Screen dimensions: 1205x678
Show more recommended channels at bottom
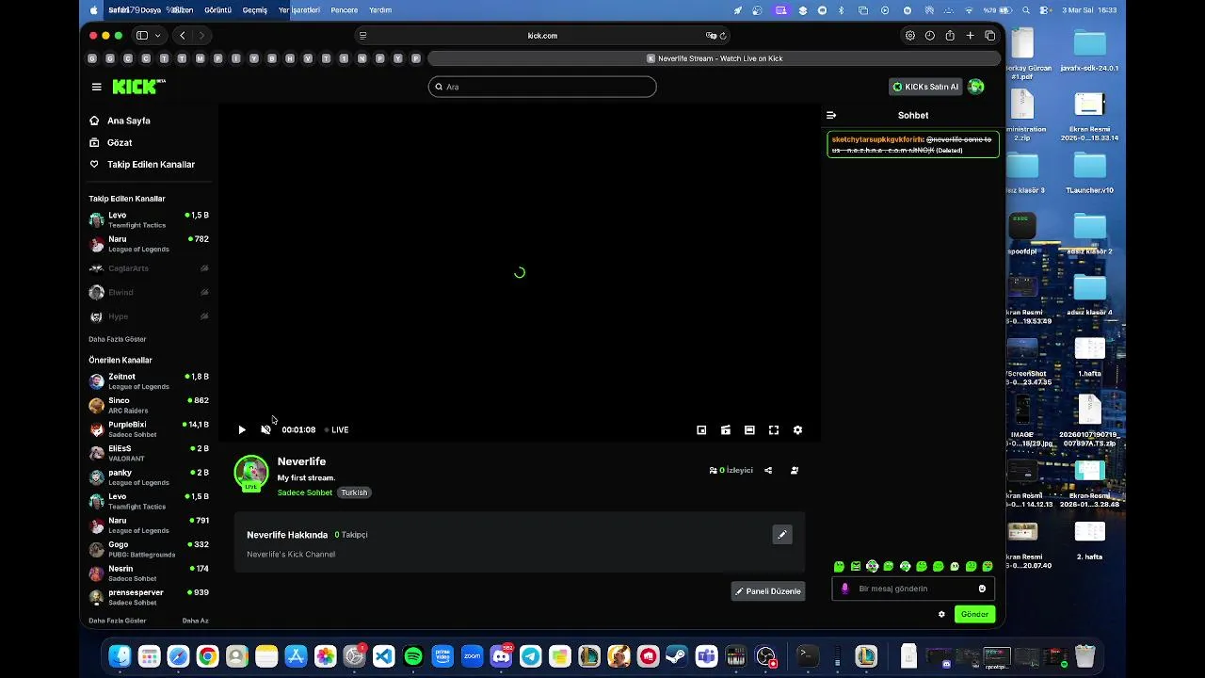[x=118, y=621]
